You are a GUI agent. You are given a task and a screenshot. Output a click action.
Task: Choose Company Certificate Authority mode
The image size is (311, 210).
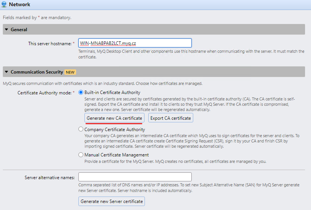coord(80,129)
